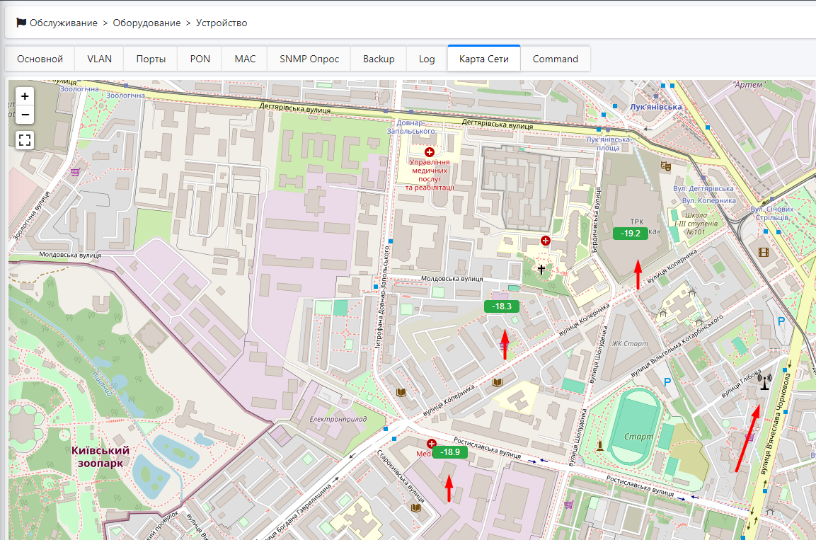Screen dimensions: 816x540
Task: Open the Порты tab
Action: tap(151, 59)
